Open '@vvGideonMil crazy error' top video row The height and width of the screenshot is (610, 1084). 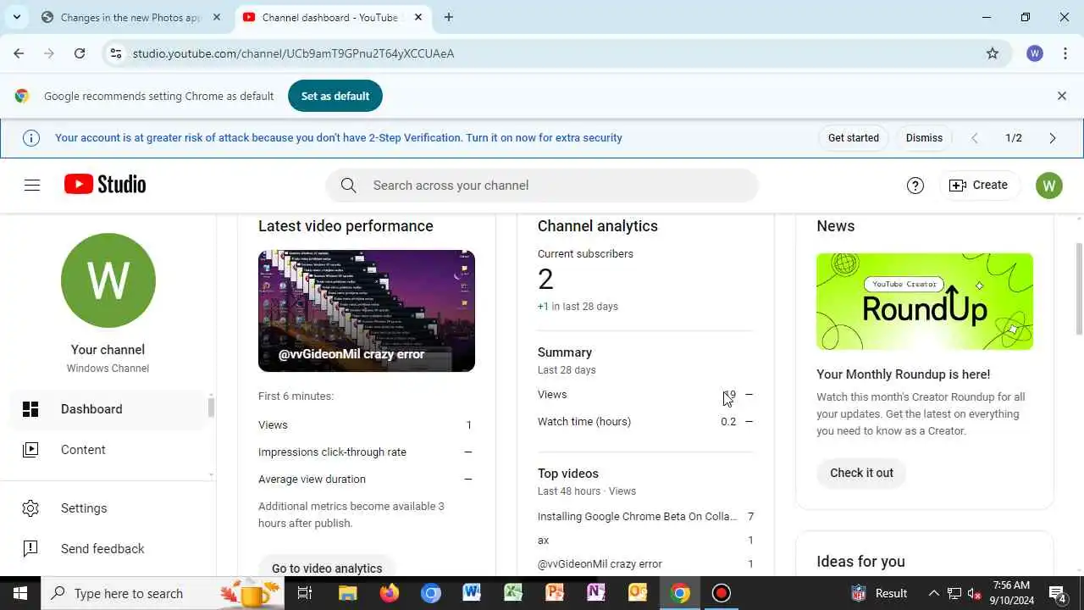pos(645,563)
